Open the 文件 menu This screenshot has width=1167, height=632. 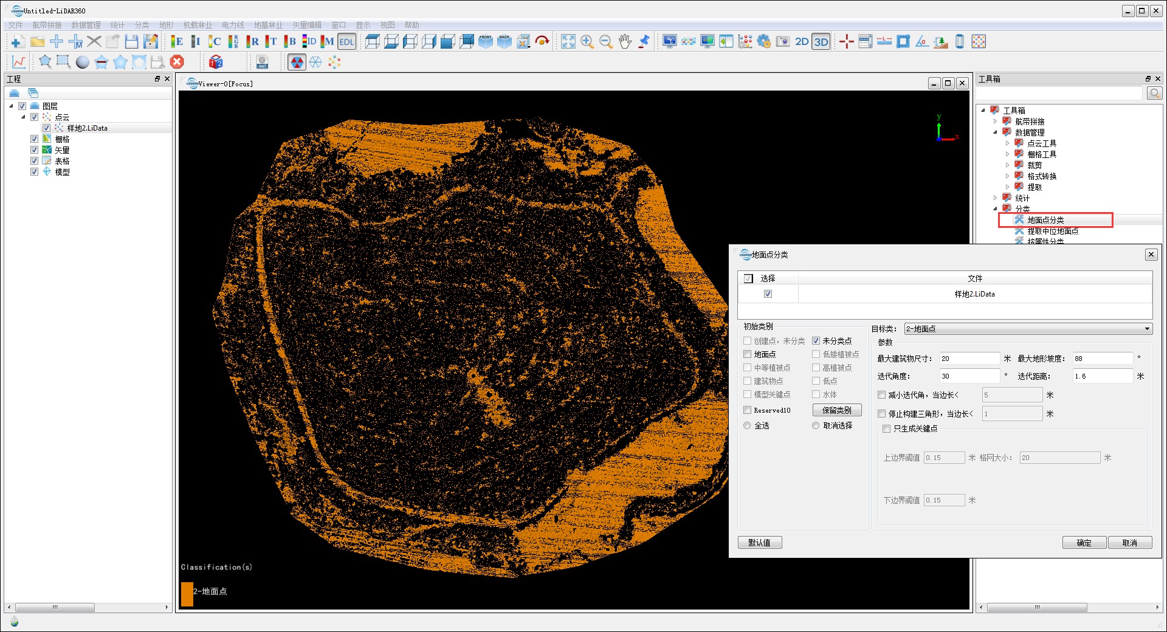[16, 25]
